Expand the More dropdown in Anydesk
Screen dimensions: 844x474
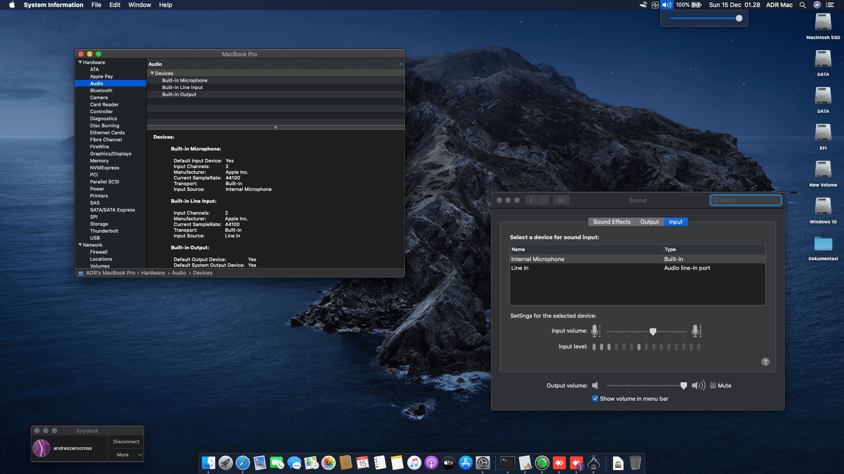click(x=126, y=455)
